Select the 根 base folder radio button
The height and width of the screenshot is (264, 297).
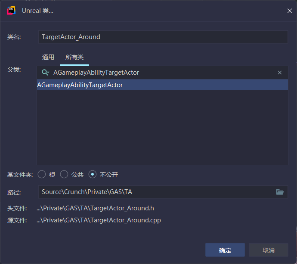[x=42, y=174]
